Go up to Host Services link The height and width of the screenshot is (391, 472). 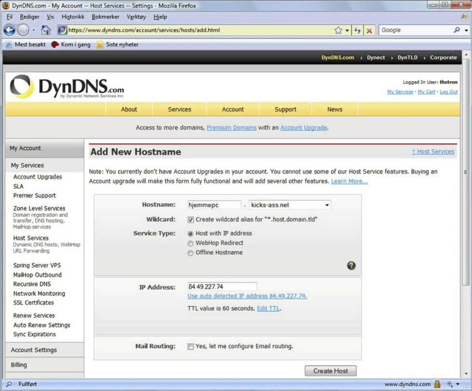coord(433,152)
